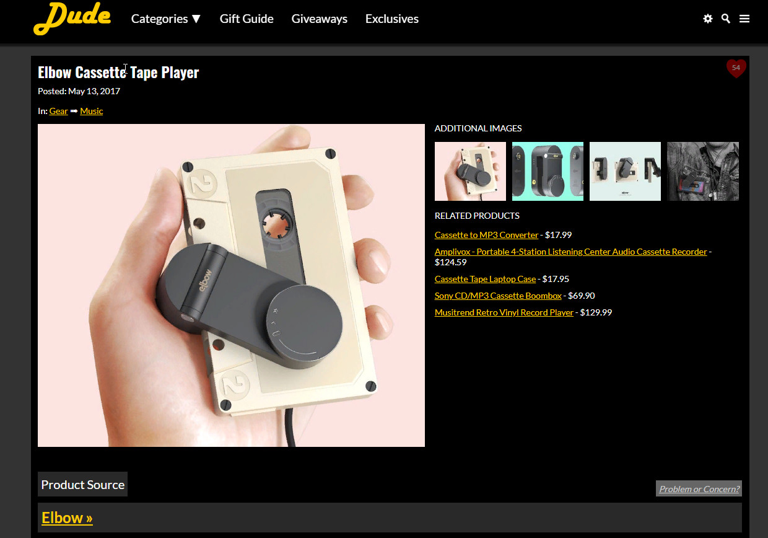Viewport: 768px width, 538px height.
Task: Open the hamburger menu icon
Action: click(744, 19)
